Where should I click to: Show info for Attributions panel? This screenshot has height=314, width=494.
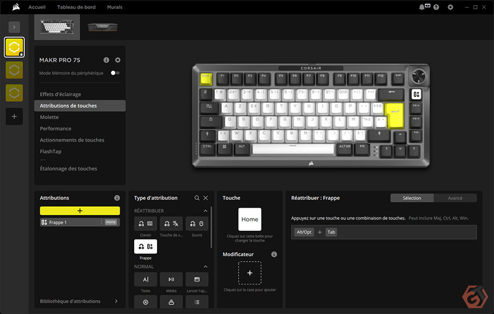click(117, 198)
